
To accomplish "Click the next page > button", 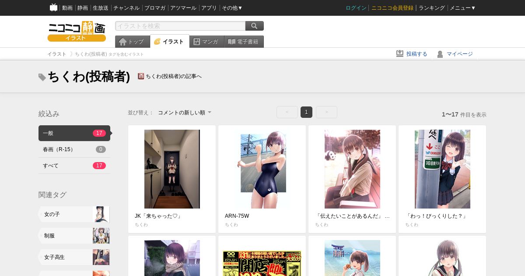I will pyautogui.click(x=326, y=112).
